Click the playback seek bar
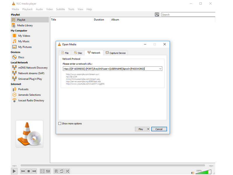 pyautogui.click(x=113, y=165)
